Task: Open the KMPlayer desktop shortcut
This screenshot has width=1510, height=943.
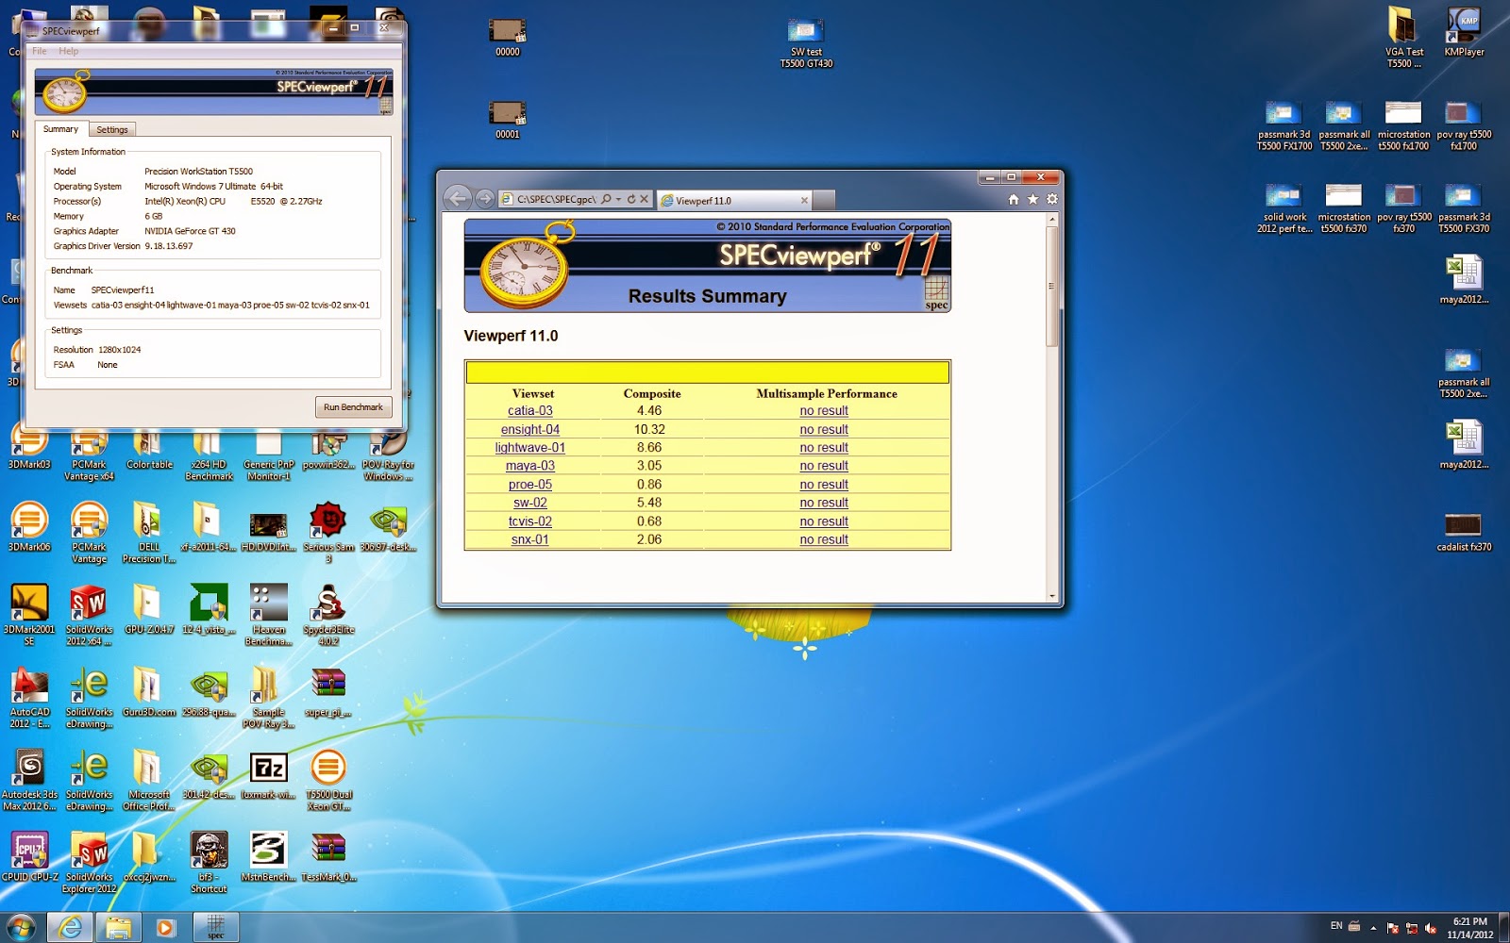Action: [1464, 32]
